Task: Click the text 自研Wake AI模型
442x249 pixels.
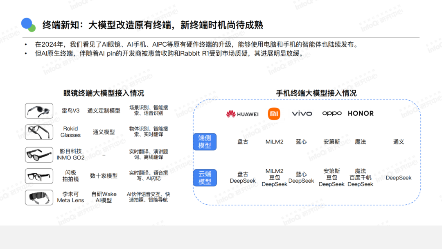Action: click(x=104, y=197)
